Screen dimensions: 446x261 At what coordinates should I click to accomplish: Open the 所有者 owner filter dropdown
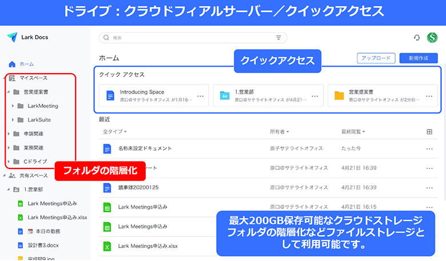[279, 132]
